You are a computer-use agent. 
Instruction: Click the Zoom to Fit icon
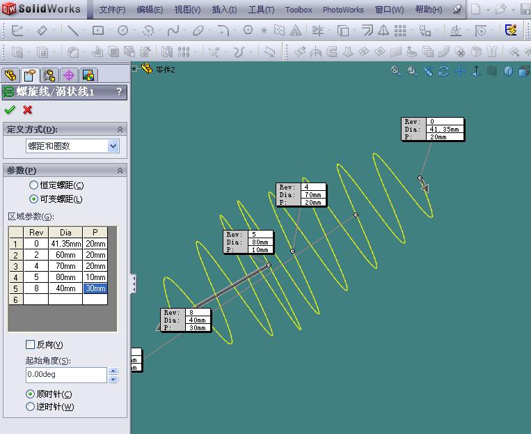pos(396,71)
